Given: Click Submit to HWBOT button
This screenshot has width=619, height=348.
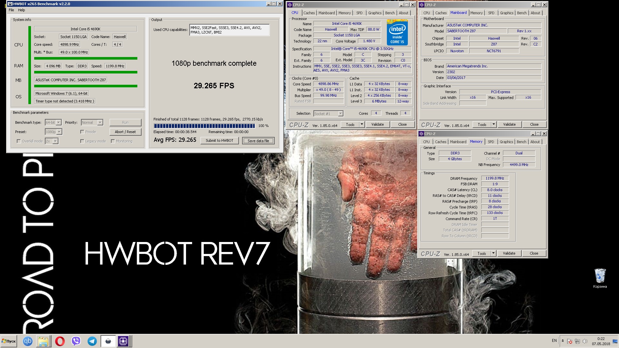Looking at the screenshot, I should click(220, 140).
